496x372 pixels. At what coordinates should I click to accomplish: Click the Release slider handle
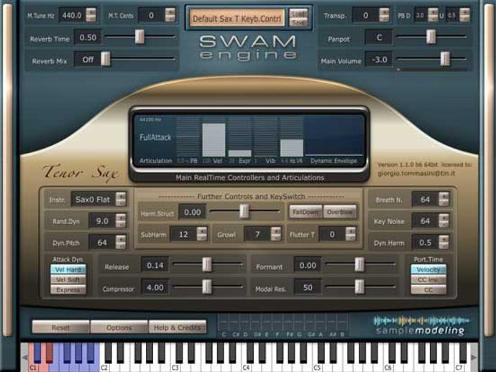(206, 264)
